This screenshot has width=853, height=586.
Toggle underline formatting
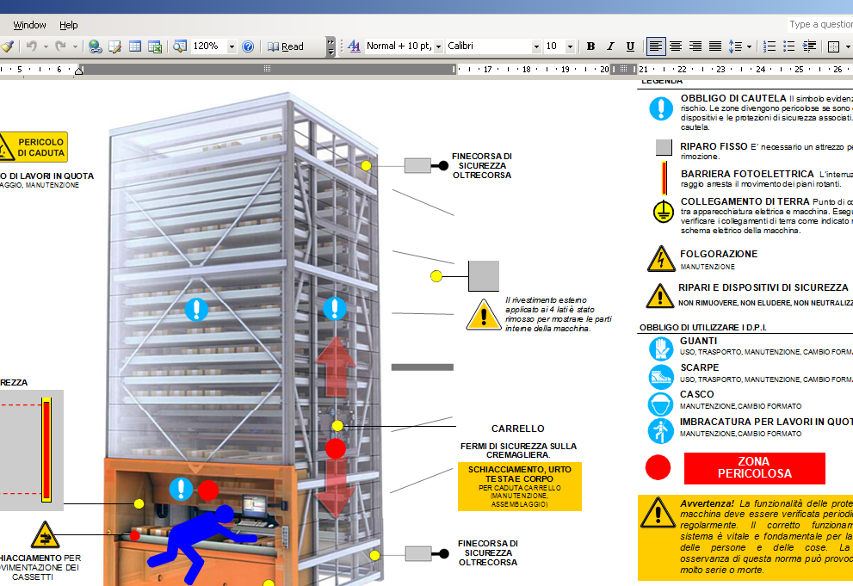[x=630, y=46]
